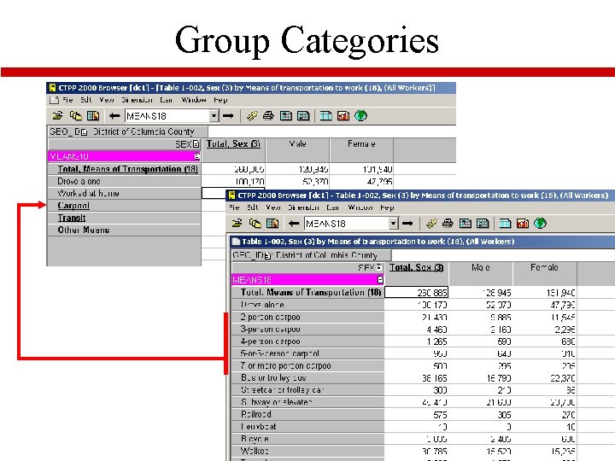Expand SEX dimension button in front window
This screenshot has height=461, width=615.
pos(379,267)
